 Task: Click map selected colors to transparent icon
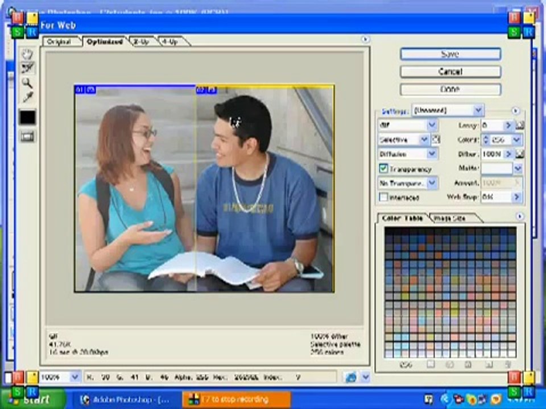point(431,365)
